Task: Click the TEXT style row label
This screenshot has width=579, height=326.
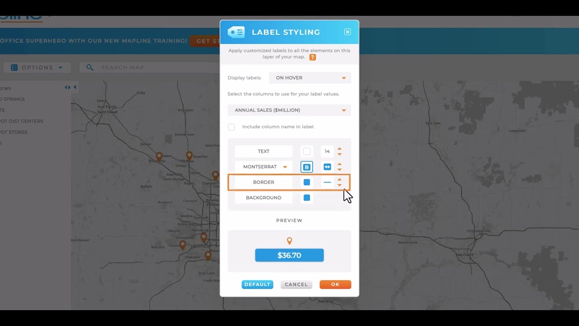Action: tap(264, 151)
